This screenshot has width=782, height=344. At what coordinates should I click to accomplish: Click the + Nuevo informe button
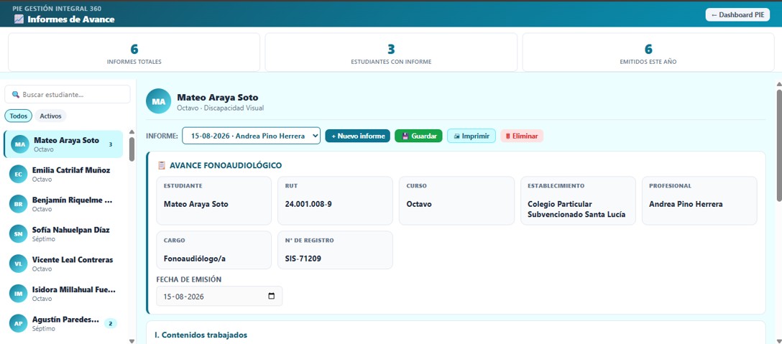[358, 136]
